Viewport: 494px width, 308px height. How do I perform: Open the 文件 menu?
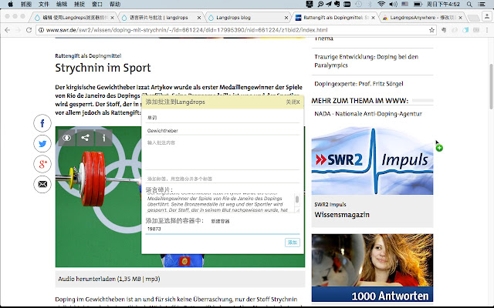click(44, 4)
